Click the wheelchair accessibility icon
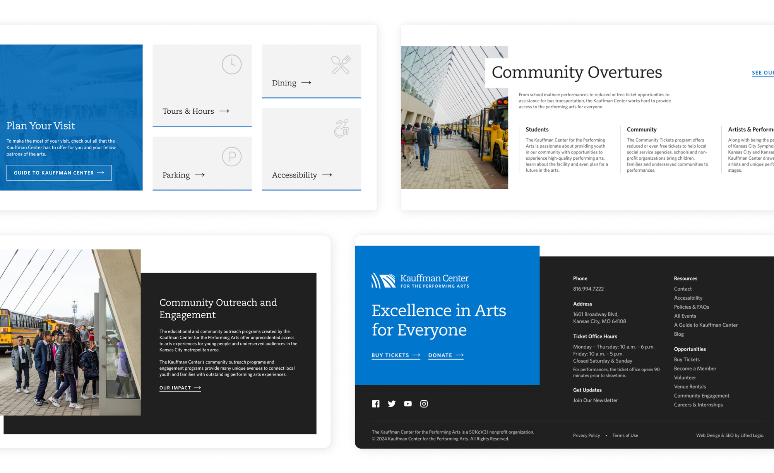Screen dimensions: 774x473 341,128
